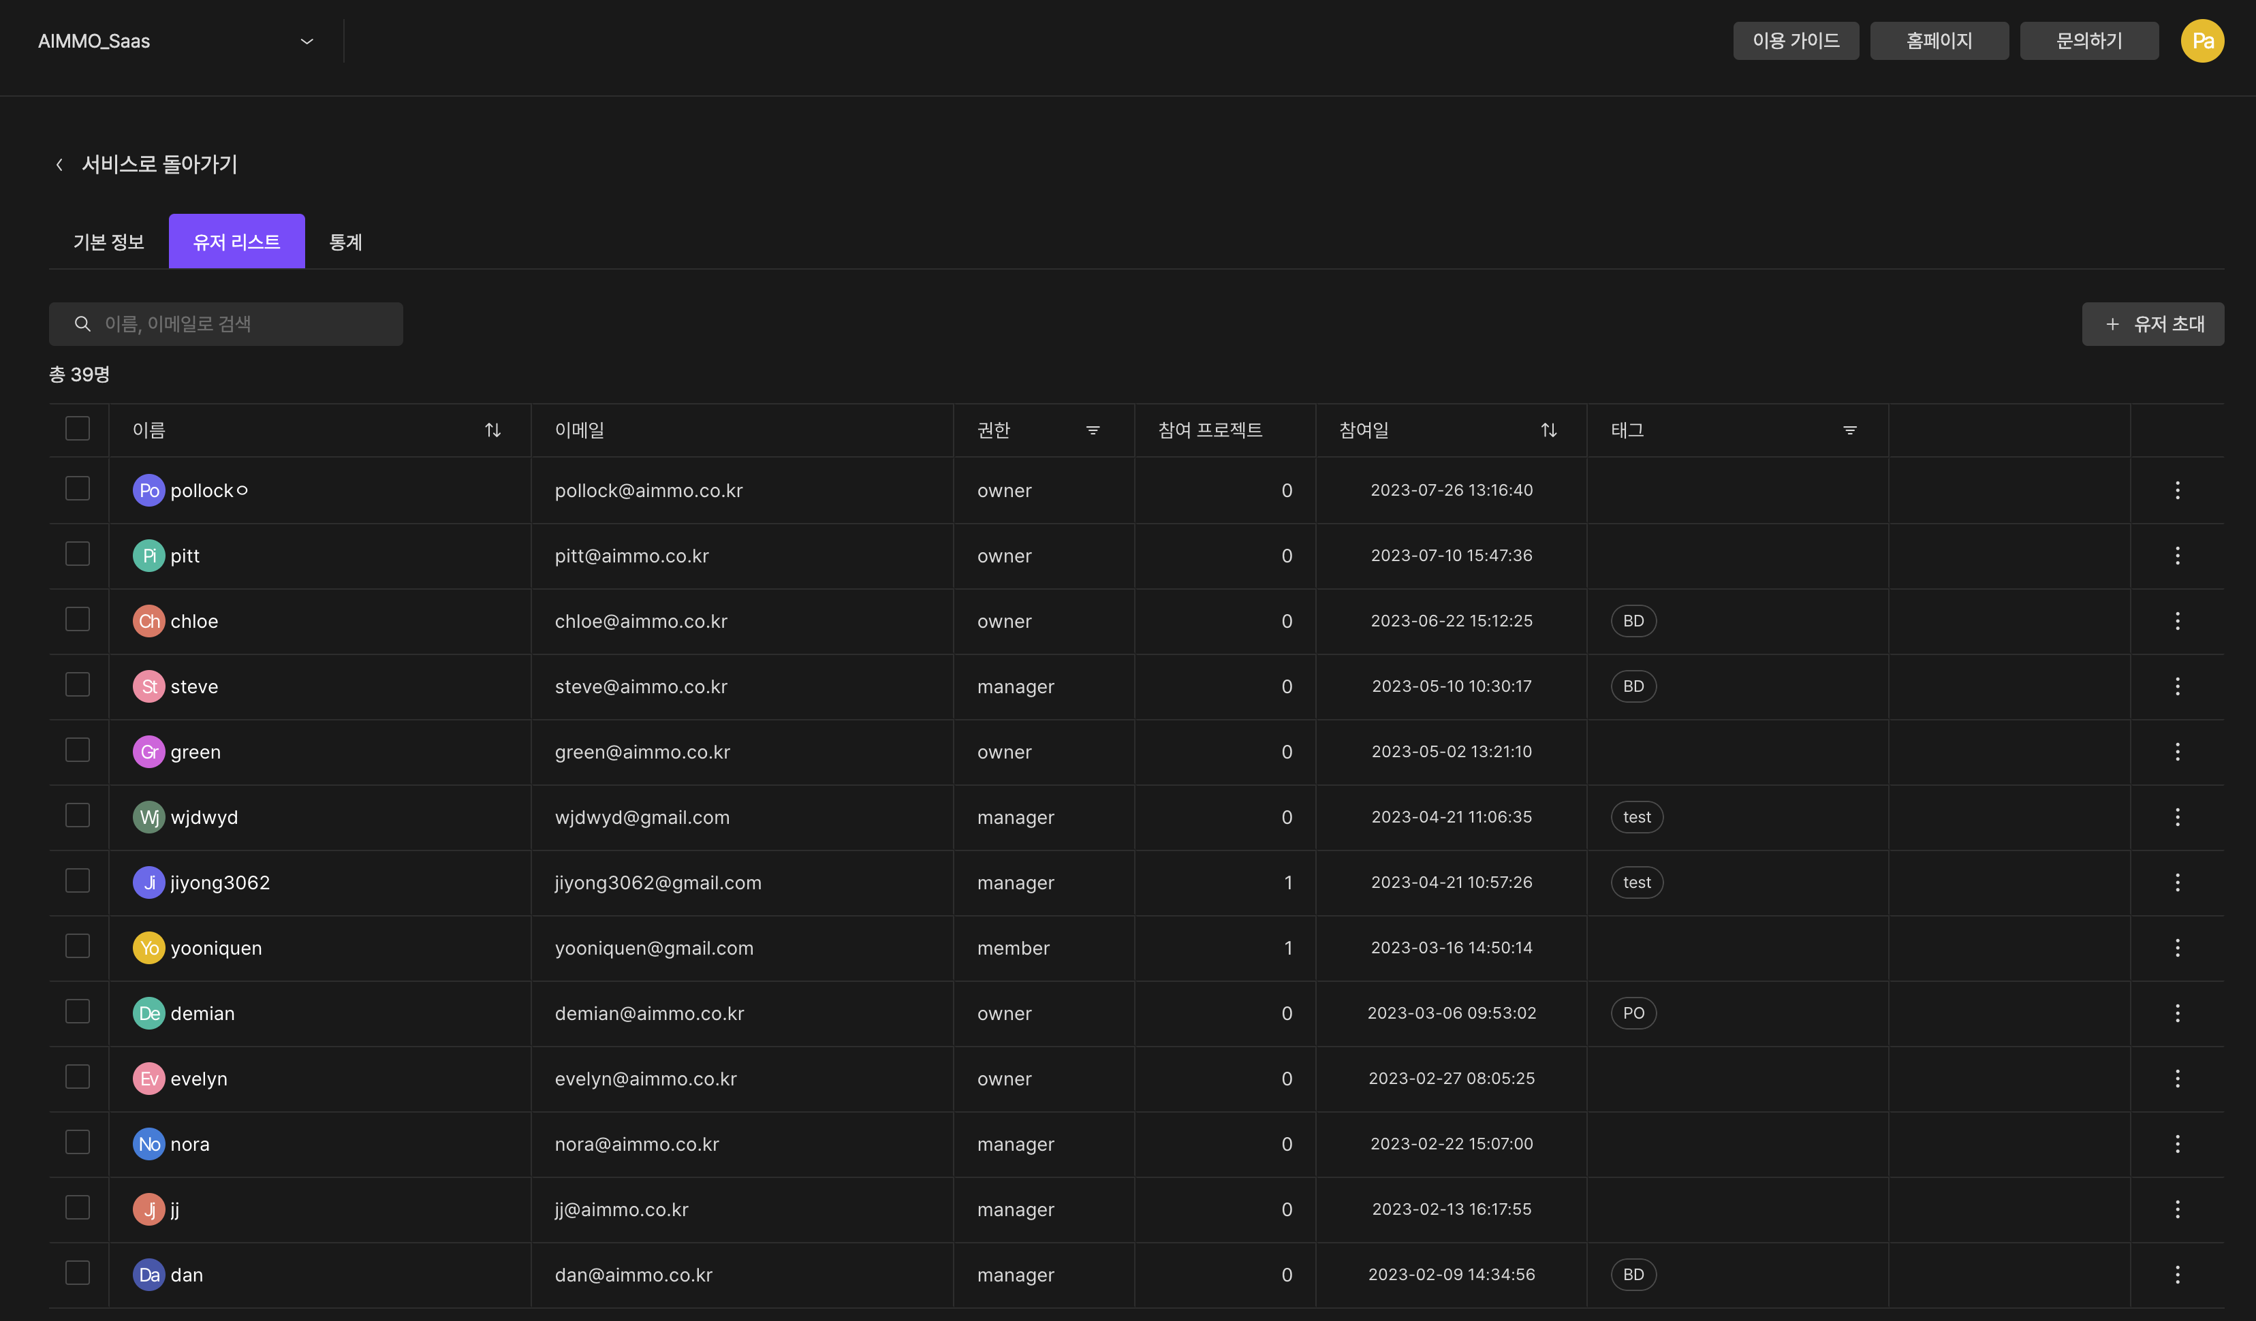Open the more options menu for jj
The image size is (2256, 1321).
[2177, 1208]
